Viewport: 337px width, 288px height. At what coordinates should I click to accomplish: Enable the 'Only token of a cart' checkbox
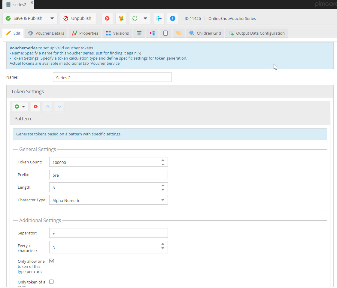tap(51, 282)
